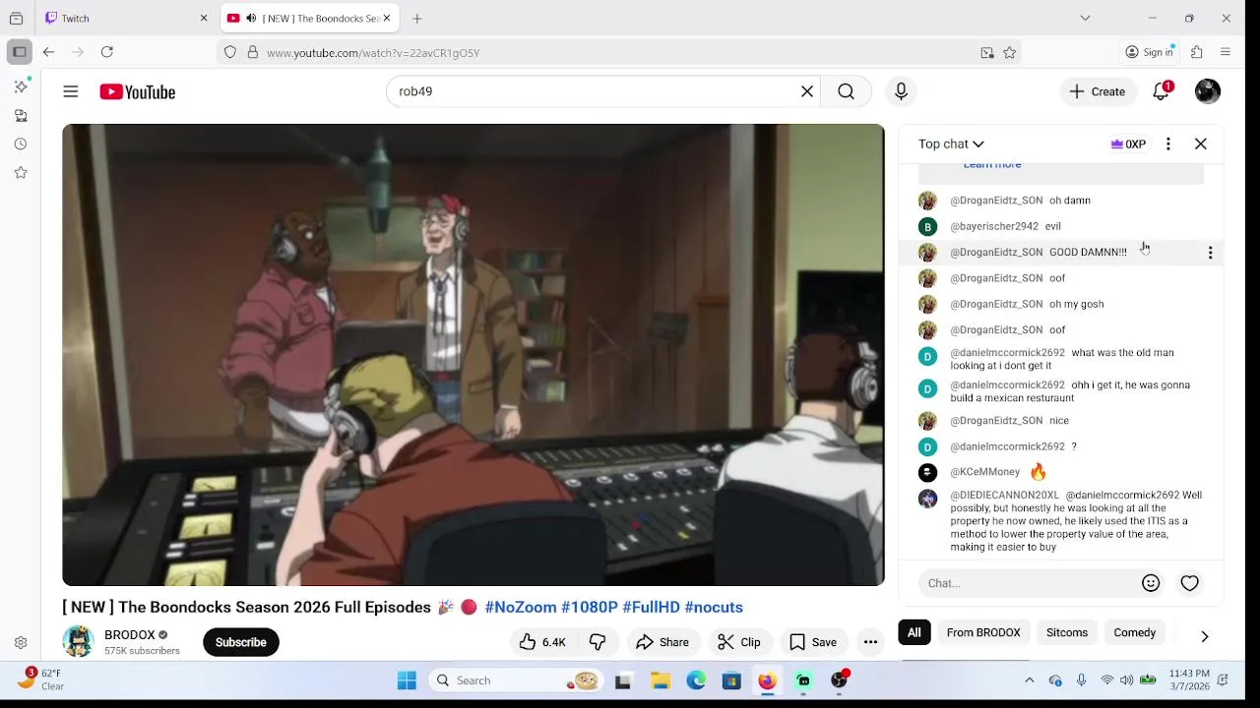
Task: Share this video
Action: pyautogui.click(x=662, y=642)
